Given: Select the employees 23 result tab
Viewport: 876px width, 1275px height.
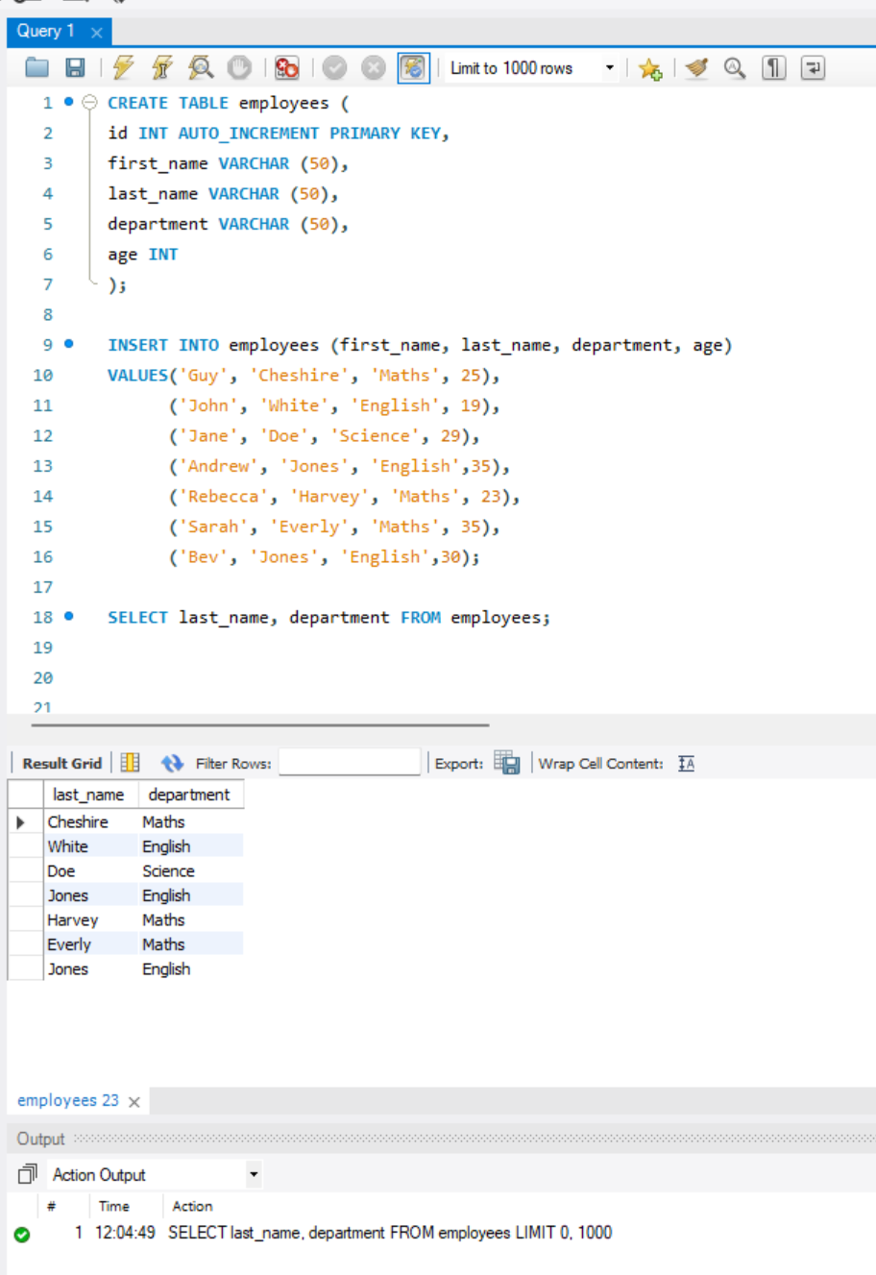Looking at the screenshot, I should tap(67, 1099).
